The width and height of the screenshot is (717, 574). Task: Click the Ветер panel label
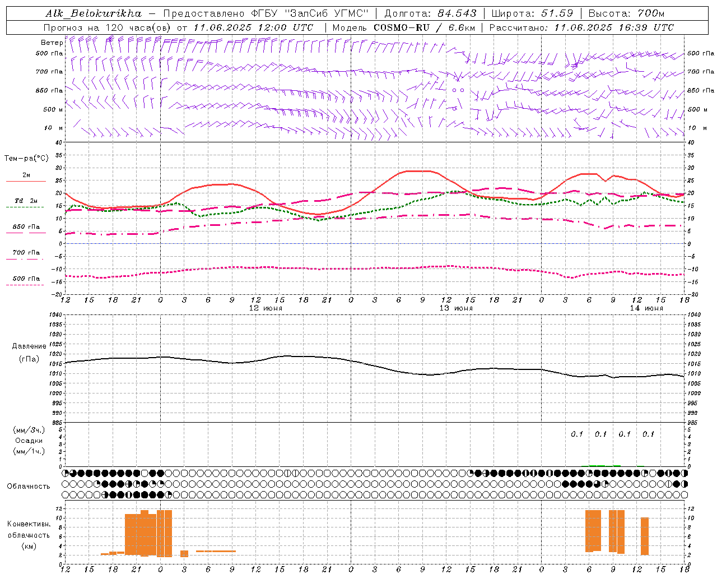pyautogui.click(x=52, y=43)
